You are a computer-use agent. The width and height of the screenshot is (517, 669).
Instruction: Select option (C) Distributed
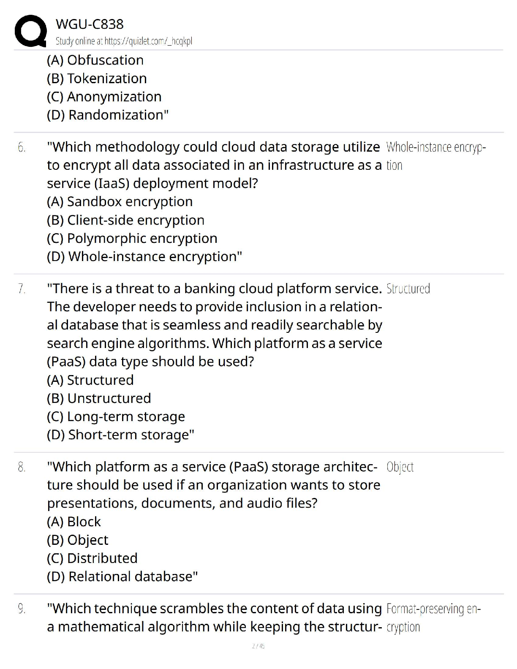[x=92, y=558]
